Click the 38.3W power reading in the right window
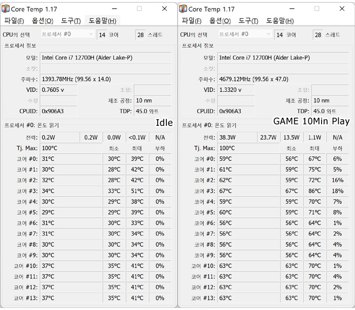Screen dimensions: 355x310 click(237, 137)
